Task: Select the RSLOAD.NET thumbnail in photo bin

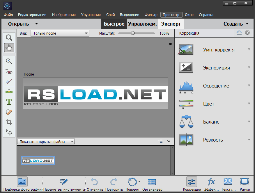Action: coord(38,160)
